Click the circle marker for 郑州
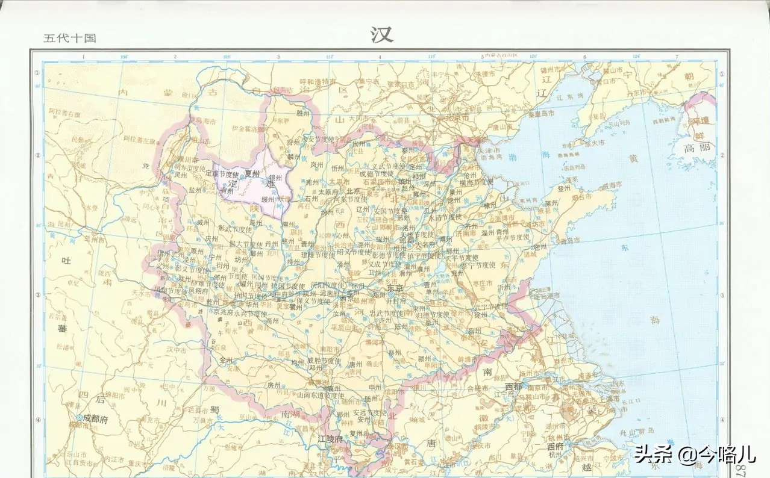The width and height of the screenshot is (770, 478). (x=371, y=295)
